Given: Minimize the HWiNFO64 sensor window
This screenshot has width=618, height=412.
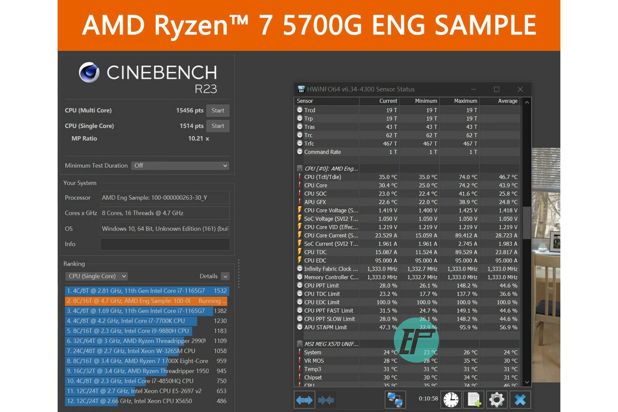Looking at the screenshot, I should (x=473, y=89).
